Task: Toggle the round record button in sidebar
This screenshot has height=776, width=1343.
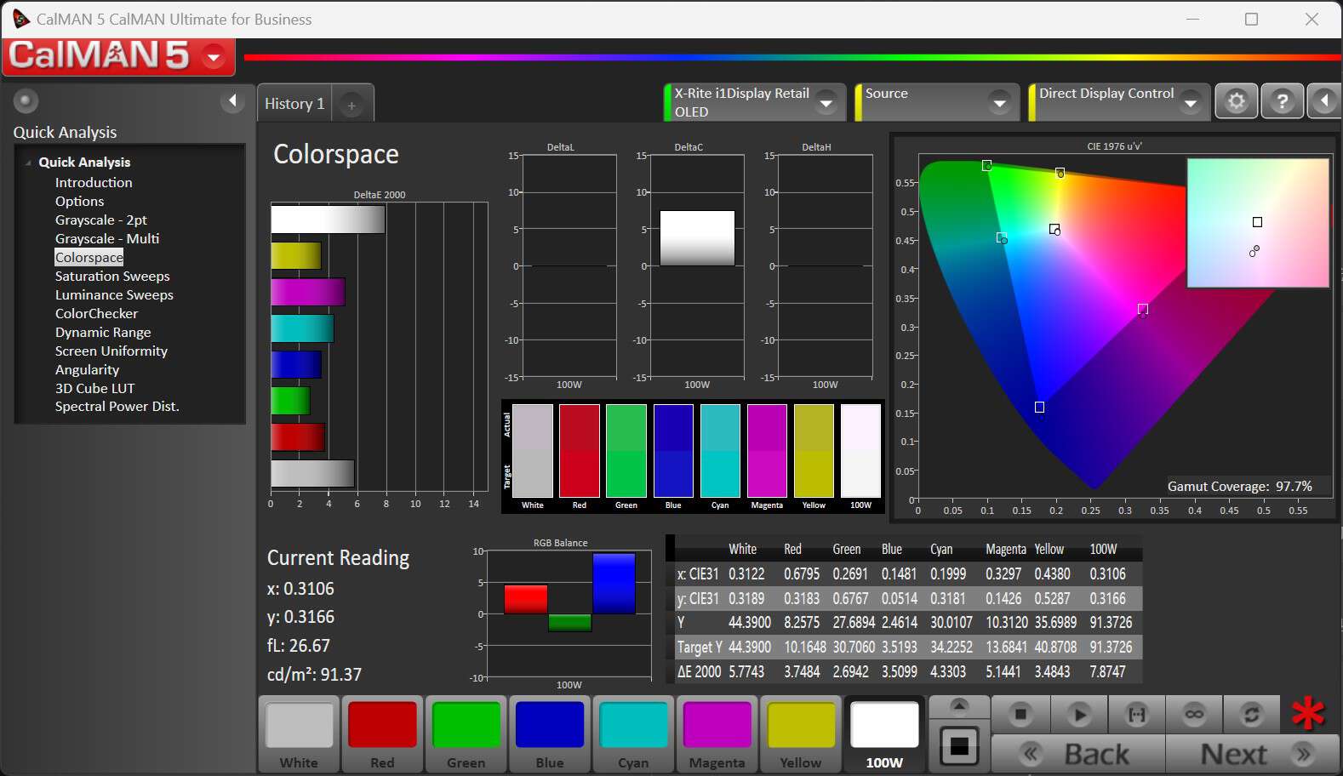Action: click(26, 101)
